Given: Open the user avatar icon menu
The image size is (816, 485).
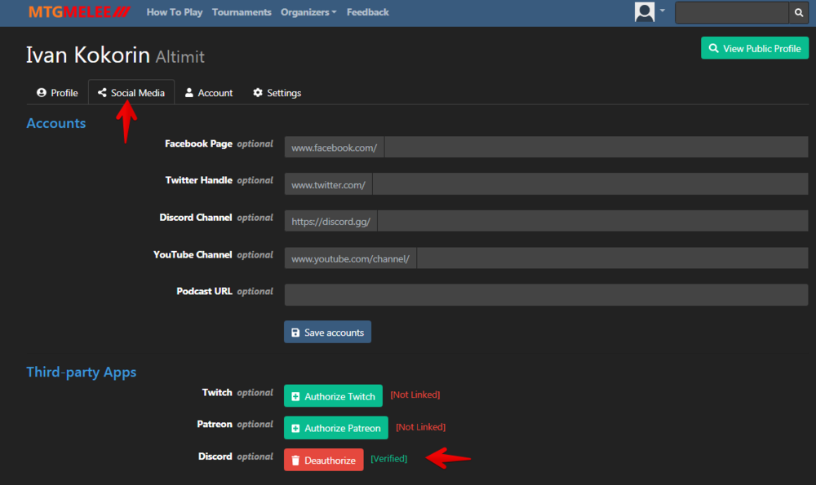Looking at the screenshot, I should 645,12.
